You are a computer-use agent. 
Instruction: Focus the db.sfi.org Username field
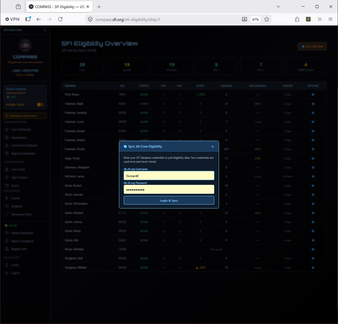coord(169,176)
